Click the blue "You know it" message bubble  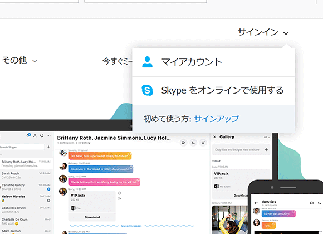pyautogui.click(x=101, y=169)
